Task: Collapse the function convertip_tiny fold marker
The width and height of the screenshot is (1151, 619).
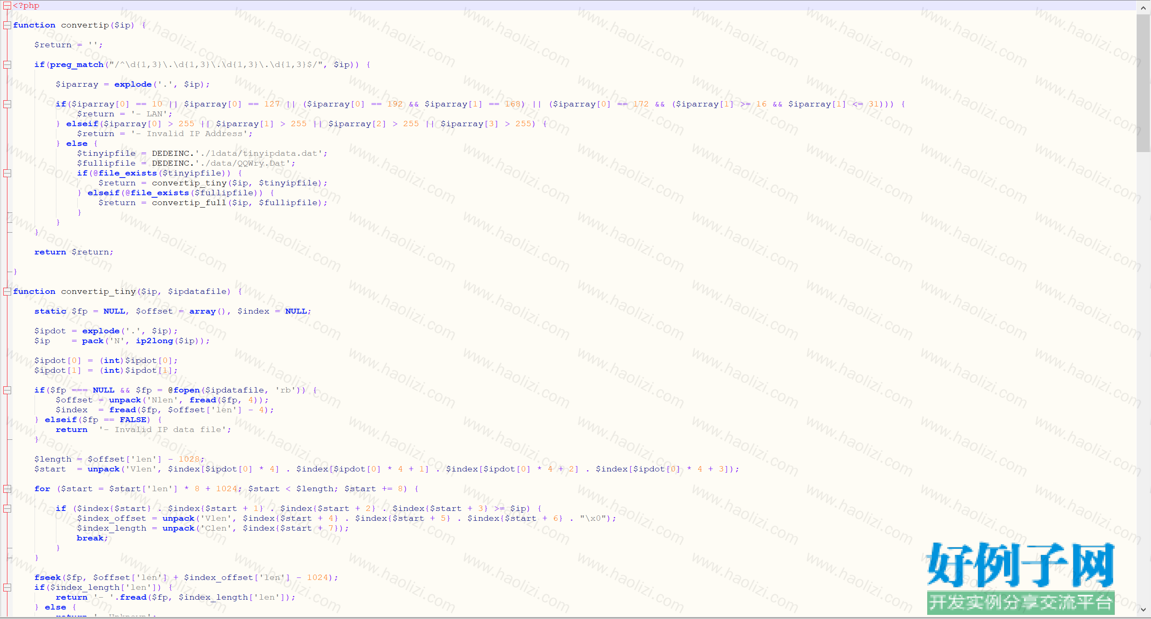Action: click(7, 291)
